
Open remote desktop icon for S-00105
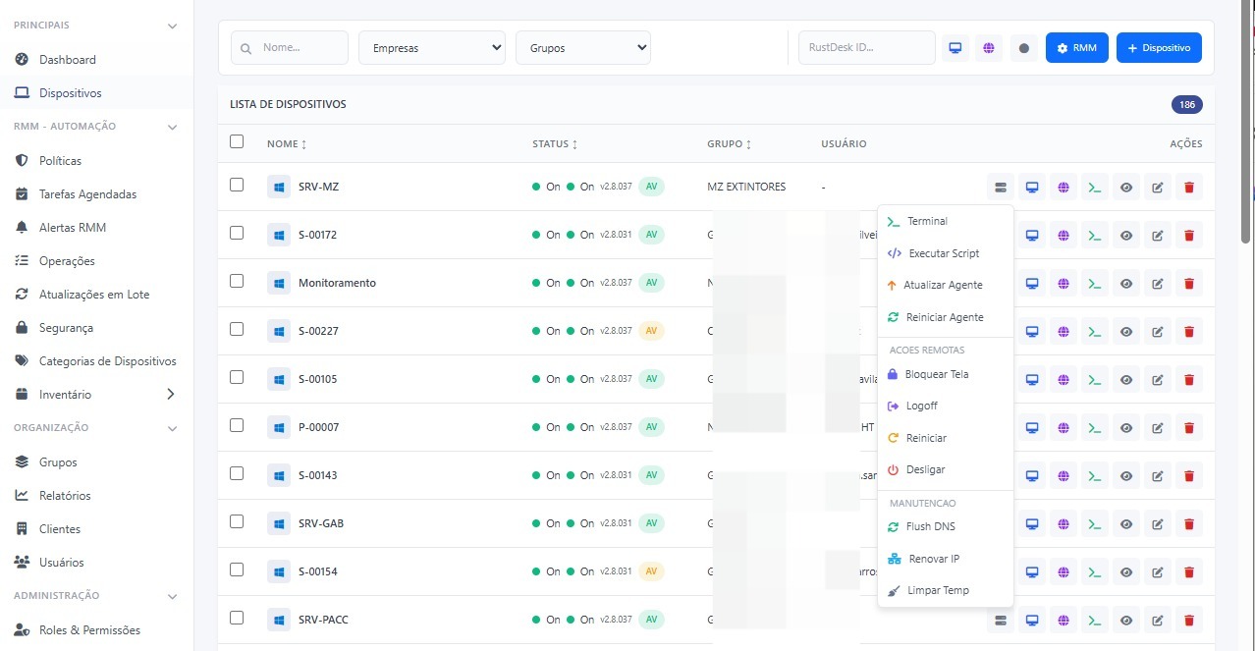click(x=1032, y=379)
